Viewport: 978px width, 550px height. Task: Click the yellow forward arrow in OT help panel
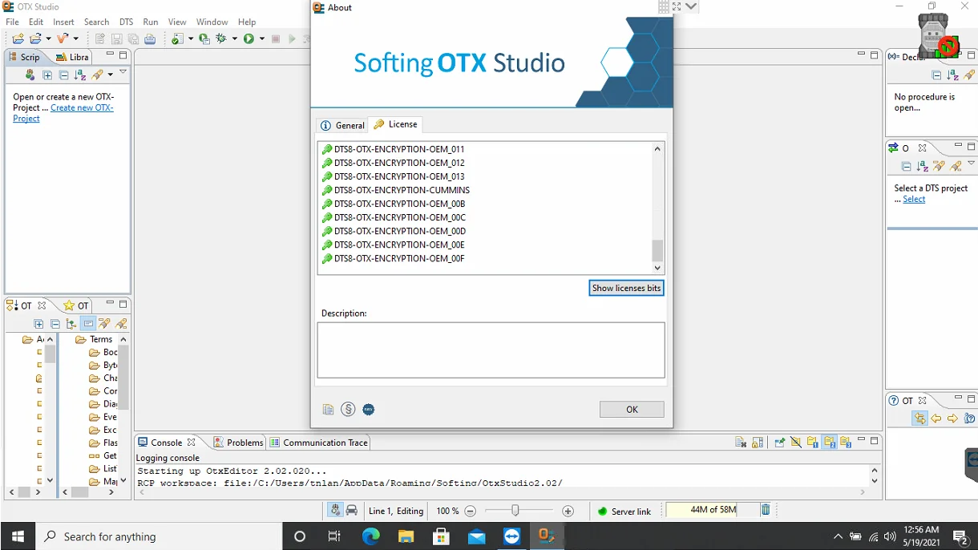pyautogui.click(x=952, y=419)
